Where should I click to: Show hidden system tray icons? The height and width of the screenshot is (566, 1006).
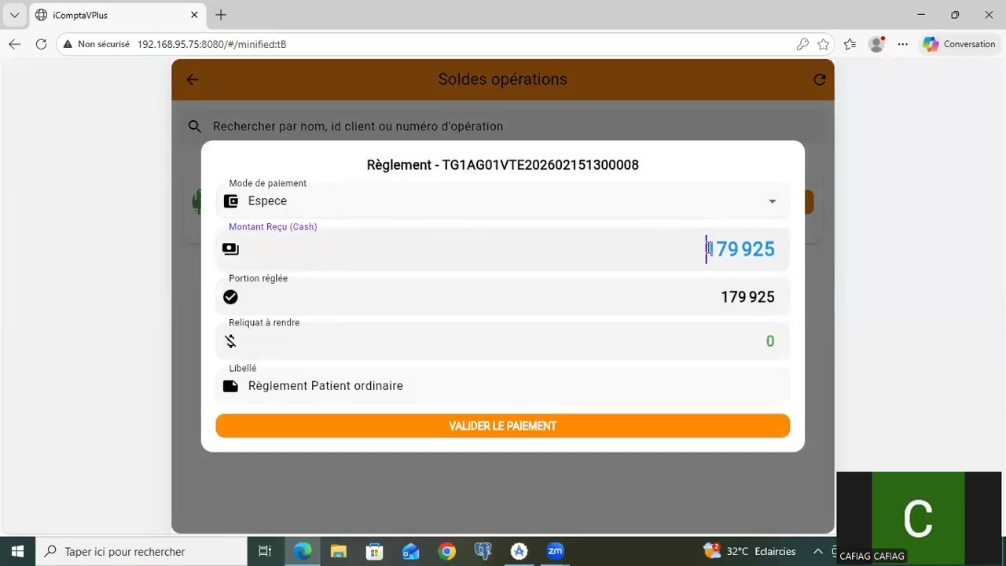pos(818,551)
